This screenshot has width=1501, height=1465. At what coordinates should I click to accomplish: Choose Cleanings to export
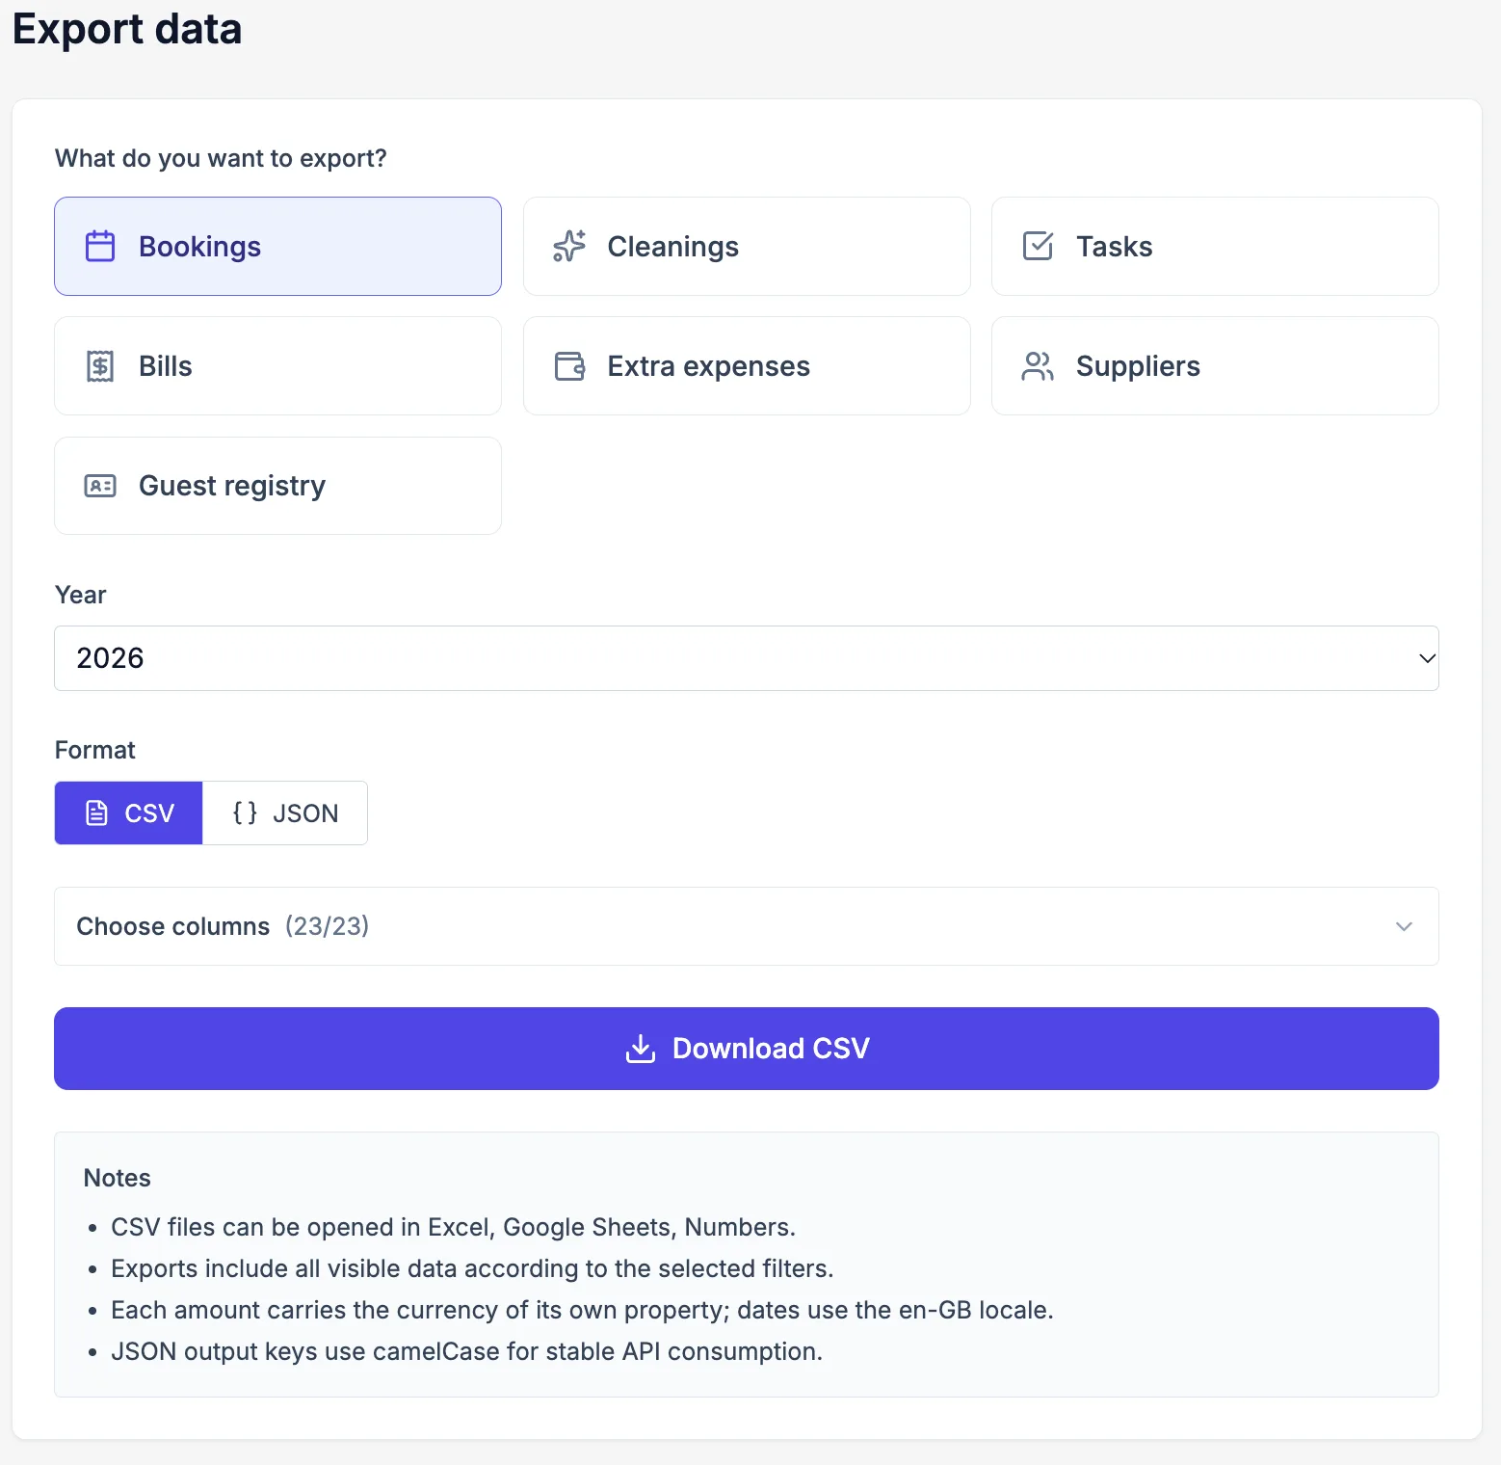coord(747,247)
